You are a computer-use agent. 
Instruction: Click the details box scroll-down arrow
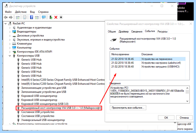187,101
